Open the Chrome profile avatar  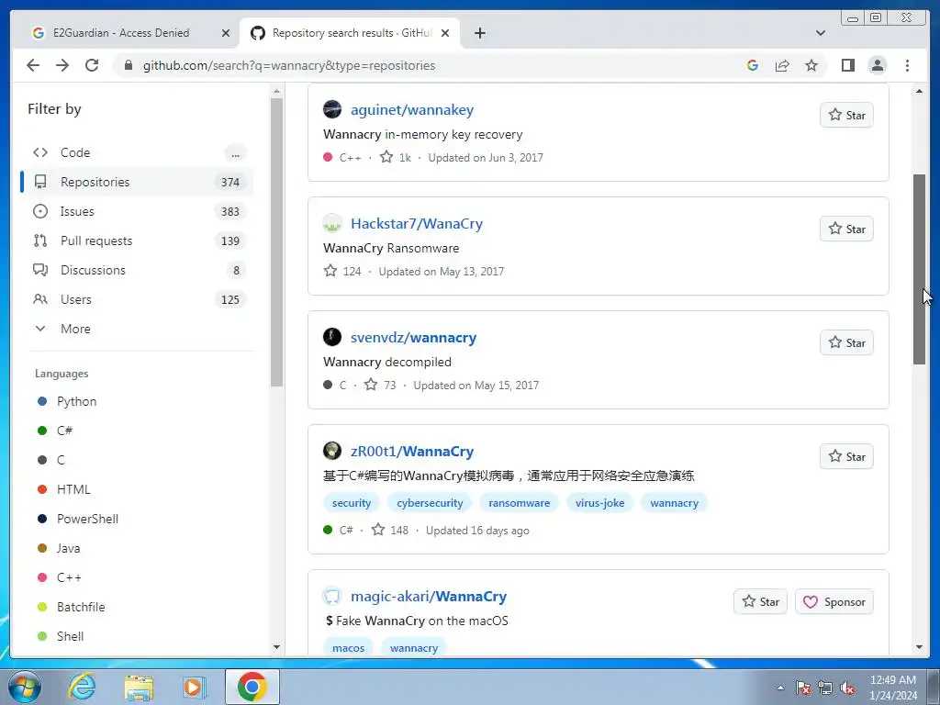pyautogui.click(x=877, y=65)
